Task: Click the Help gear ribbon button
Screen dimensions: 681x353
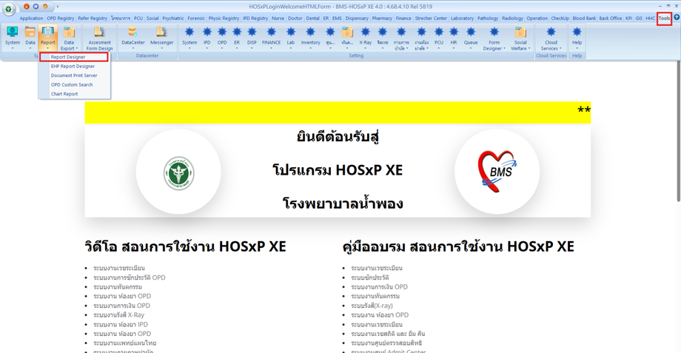Action: 577,37
